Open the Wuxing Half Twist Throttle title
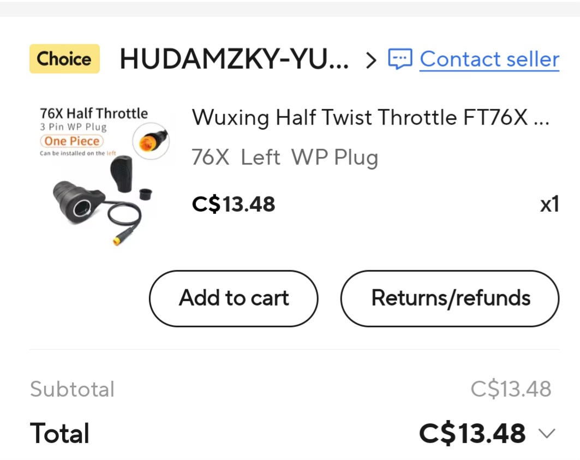 coord(370,117)
